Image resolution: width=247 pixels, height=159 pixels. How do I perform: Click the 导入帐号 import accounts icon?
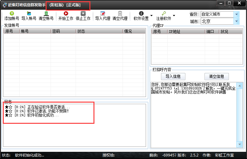coord(29,13)
